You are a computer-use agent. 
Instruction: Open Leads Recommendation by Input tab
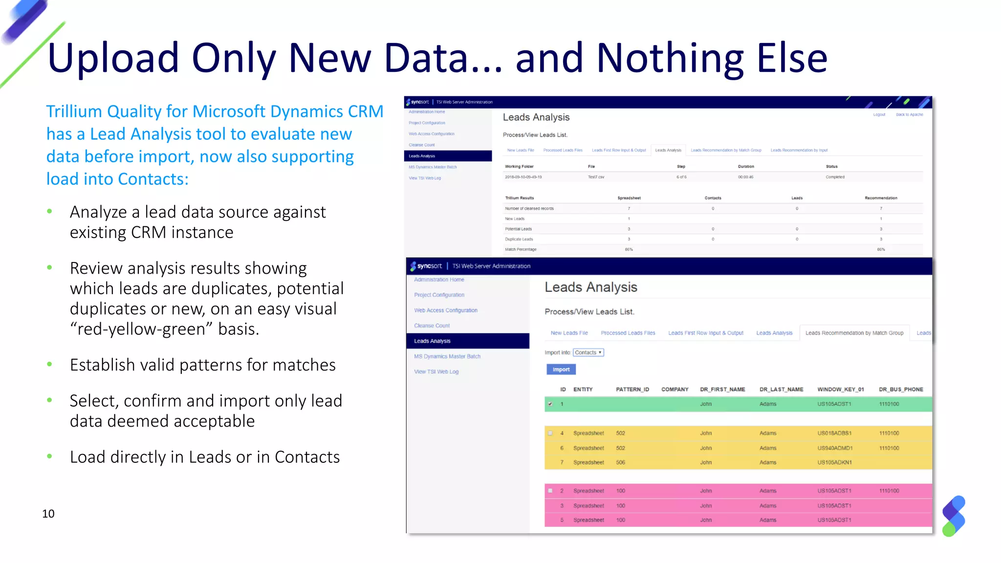pyautogui.click(x=799, y=151)
